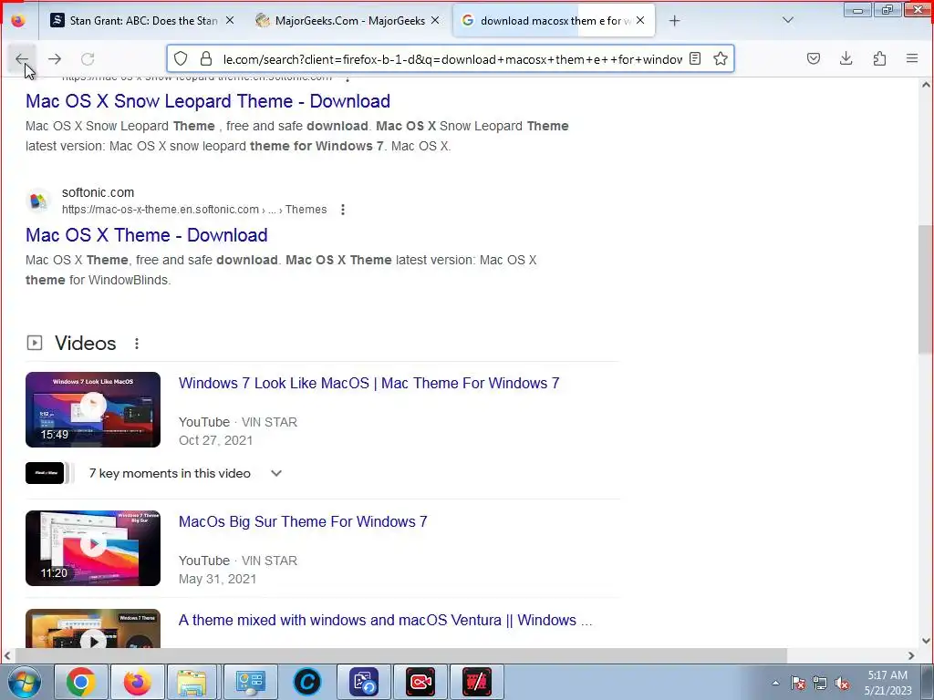This screenshot has height=700, width=934.
Task: Open Windows Explorer folder in taskbar
Action: pyautogui.click(x=192, y=682)
